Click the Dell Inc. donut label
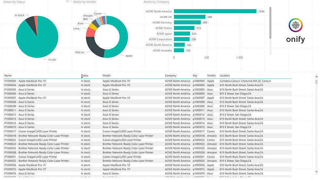The width and height of the screenshot is (320, 180). coord(80,52)
